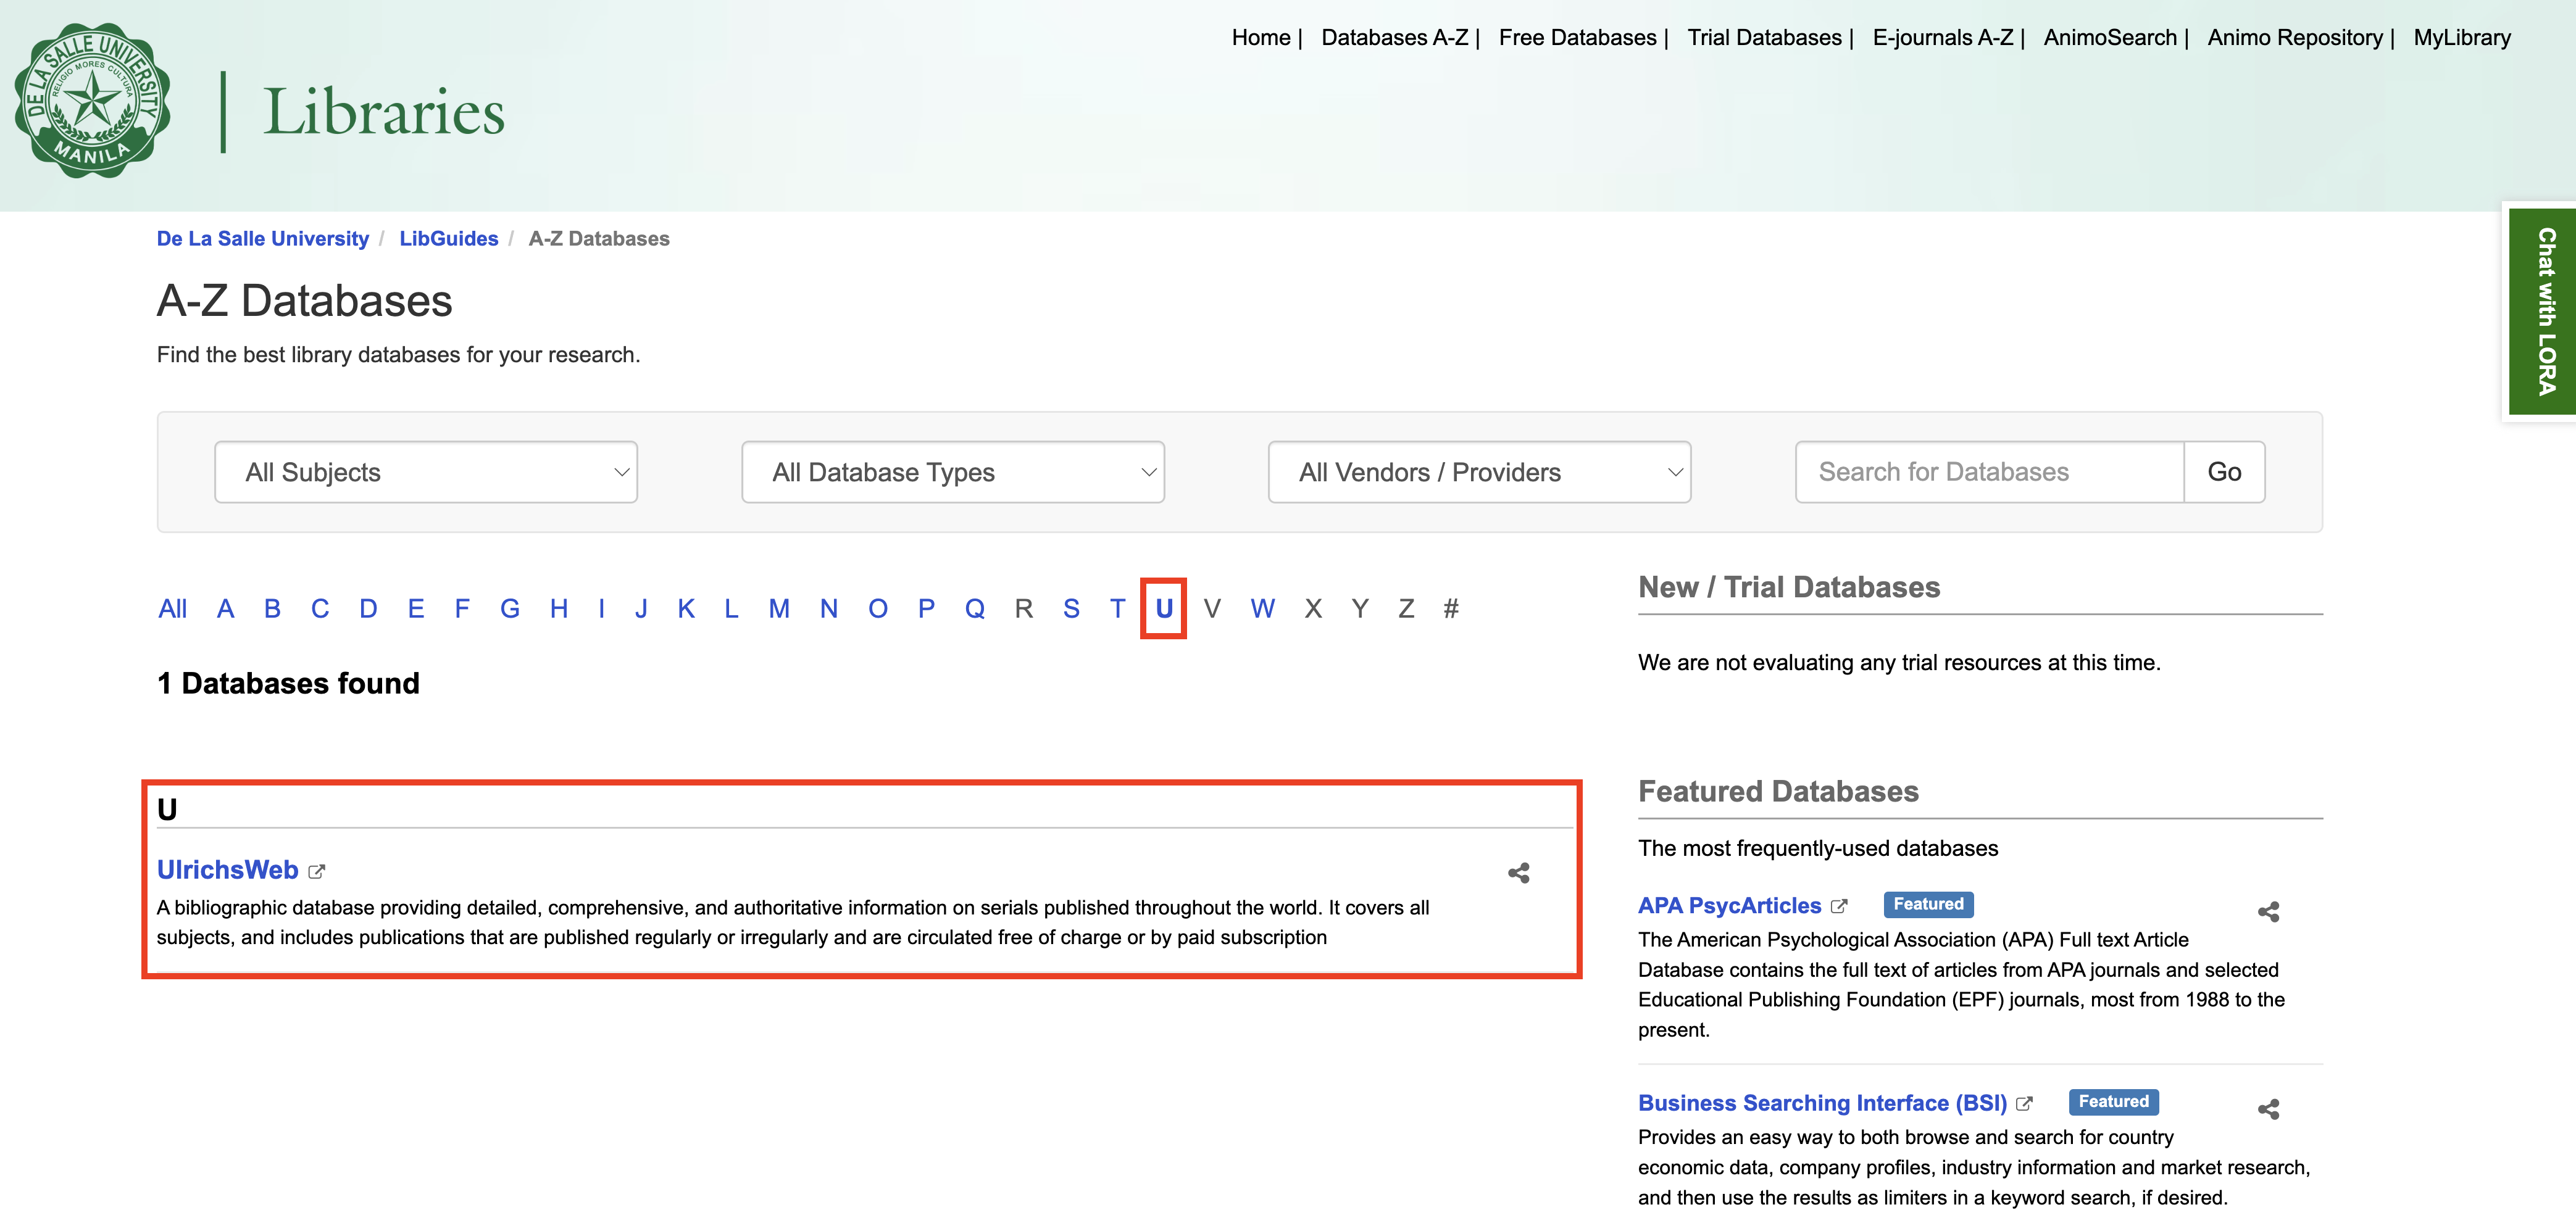Screen dimensions: 2576x1223
Task: Click the 'New / Trial Databases' heading
Action: coord(1788,587)
